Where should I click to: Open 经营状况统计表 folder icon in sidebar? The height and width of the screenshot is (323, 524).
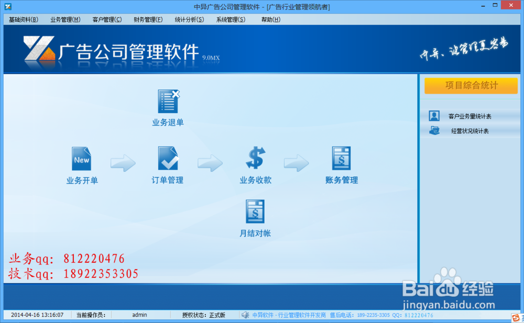(x=433, y=131)
